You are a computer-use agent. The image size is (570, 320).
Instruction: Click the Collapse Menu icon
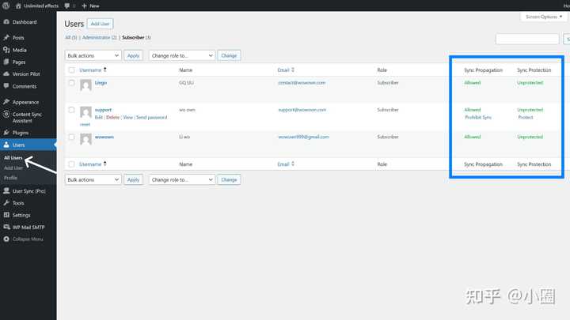(x=6, y=239)
